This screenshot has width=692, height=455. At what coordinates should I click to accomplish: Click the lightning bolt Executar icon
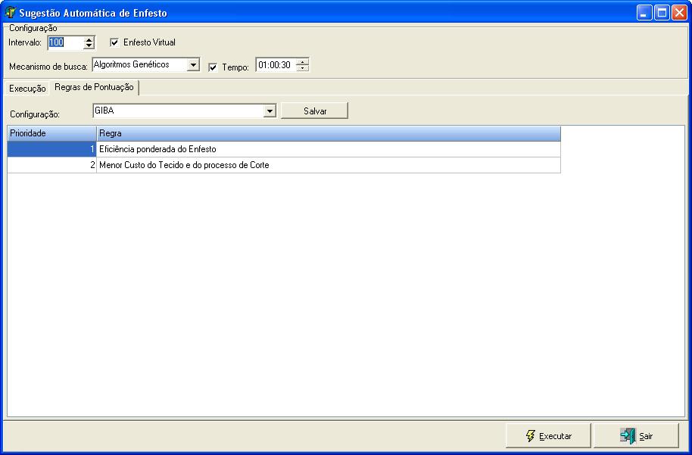pos(531,436)
